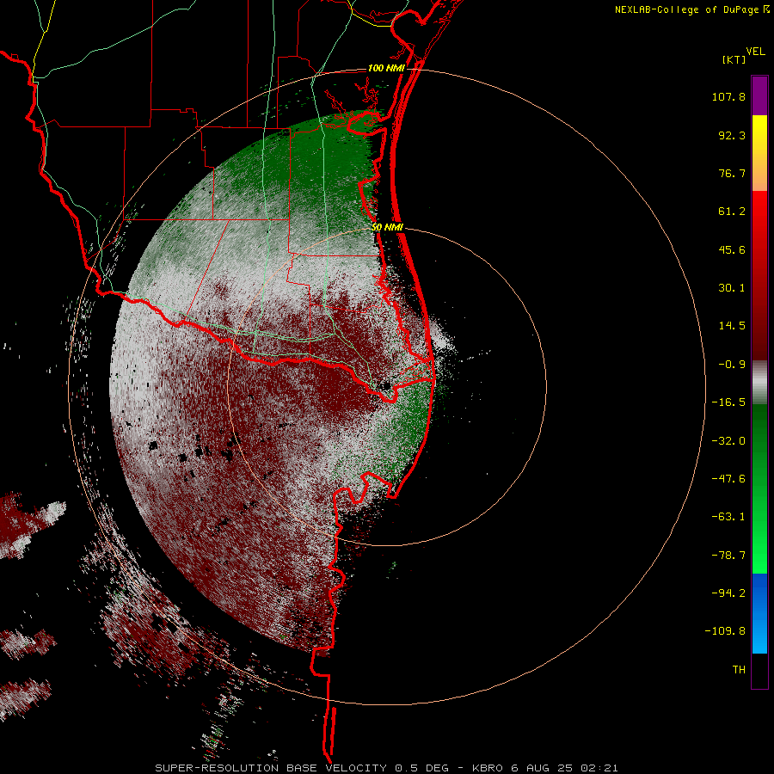Click the purple segment of velocity color bar

pos(759,95)
